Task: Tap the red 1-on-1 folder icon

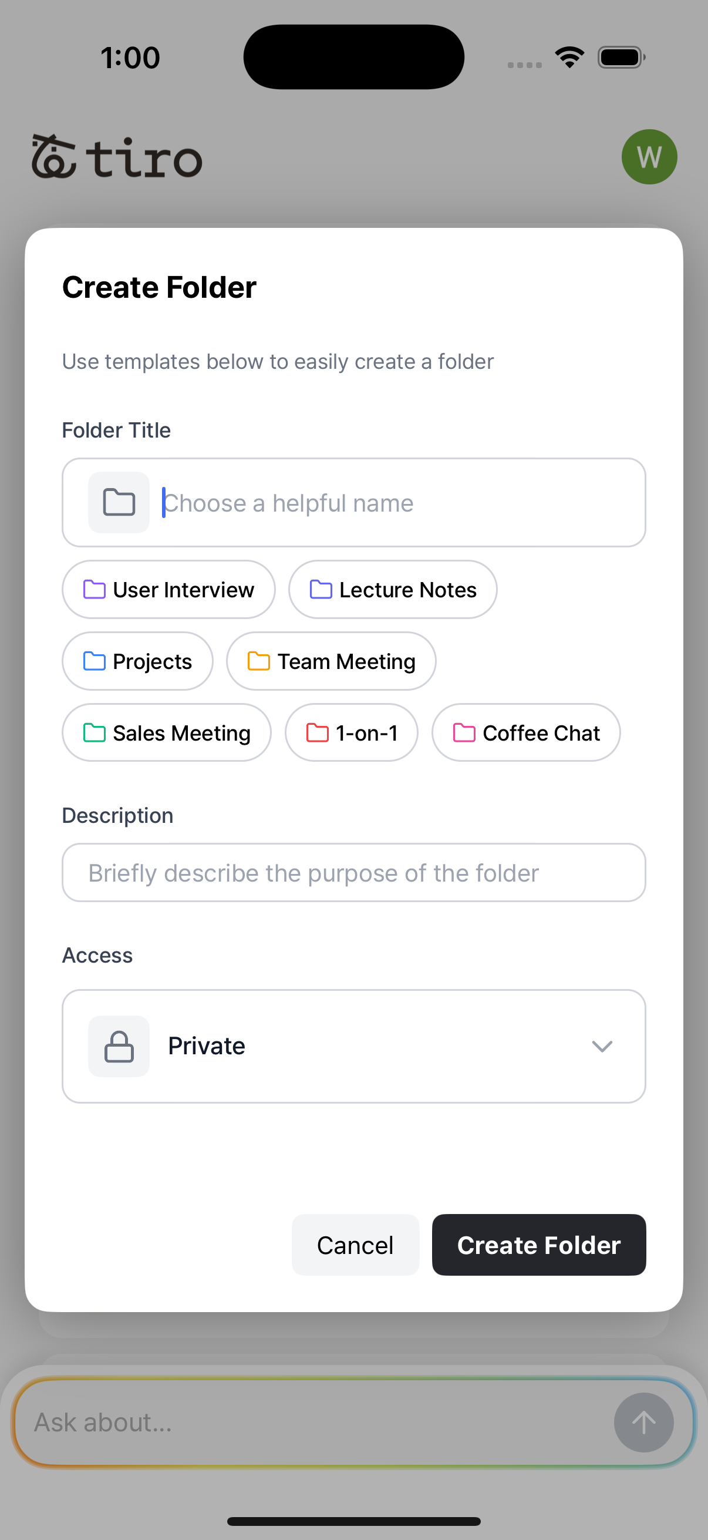Action: (317, 732)
